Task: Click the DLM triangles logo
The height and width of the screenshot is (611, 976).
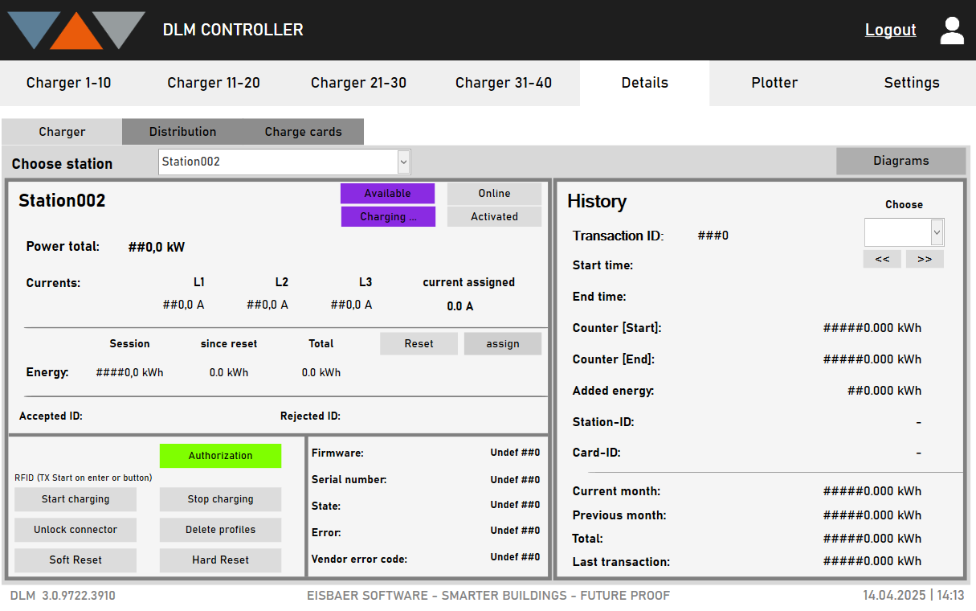Action: pyautogui.click(x=77, y=31)
